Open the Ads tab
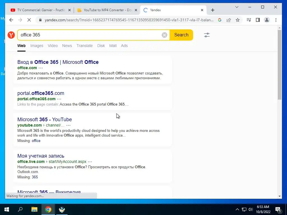The image size is (287, 215). tap(124, 46)
